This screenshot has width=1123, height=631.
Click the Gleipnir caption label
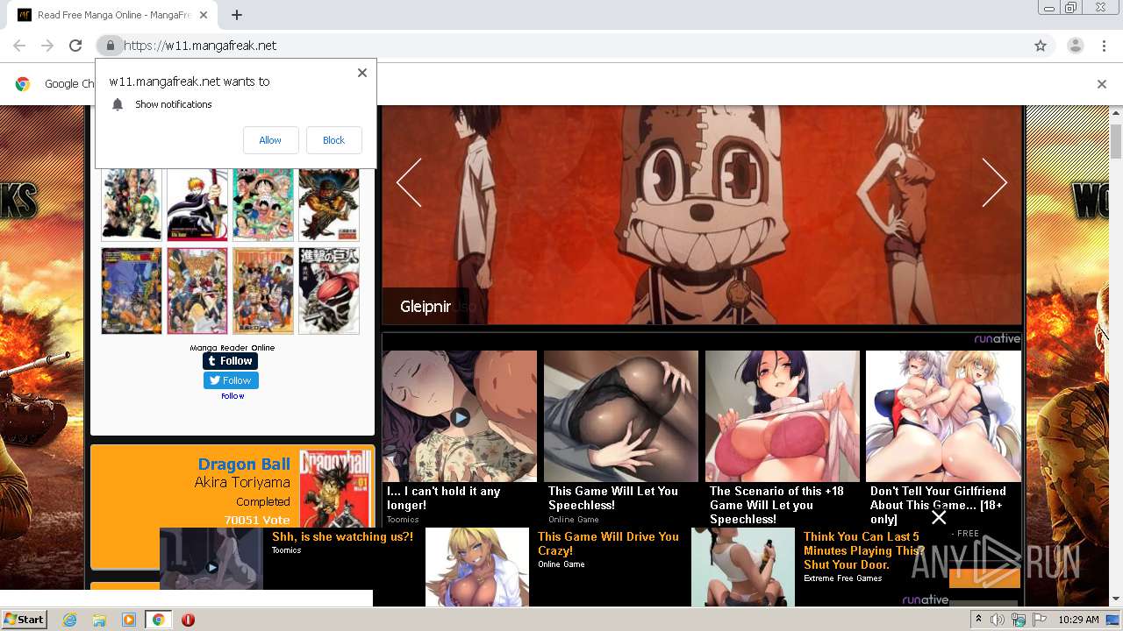click(x=426, y=307)
